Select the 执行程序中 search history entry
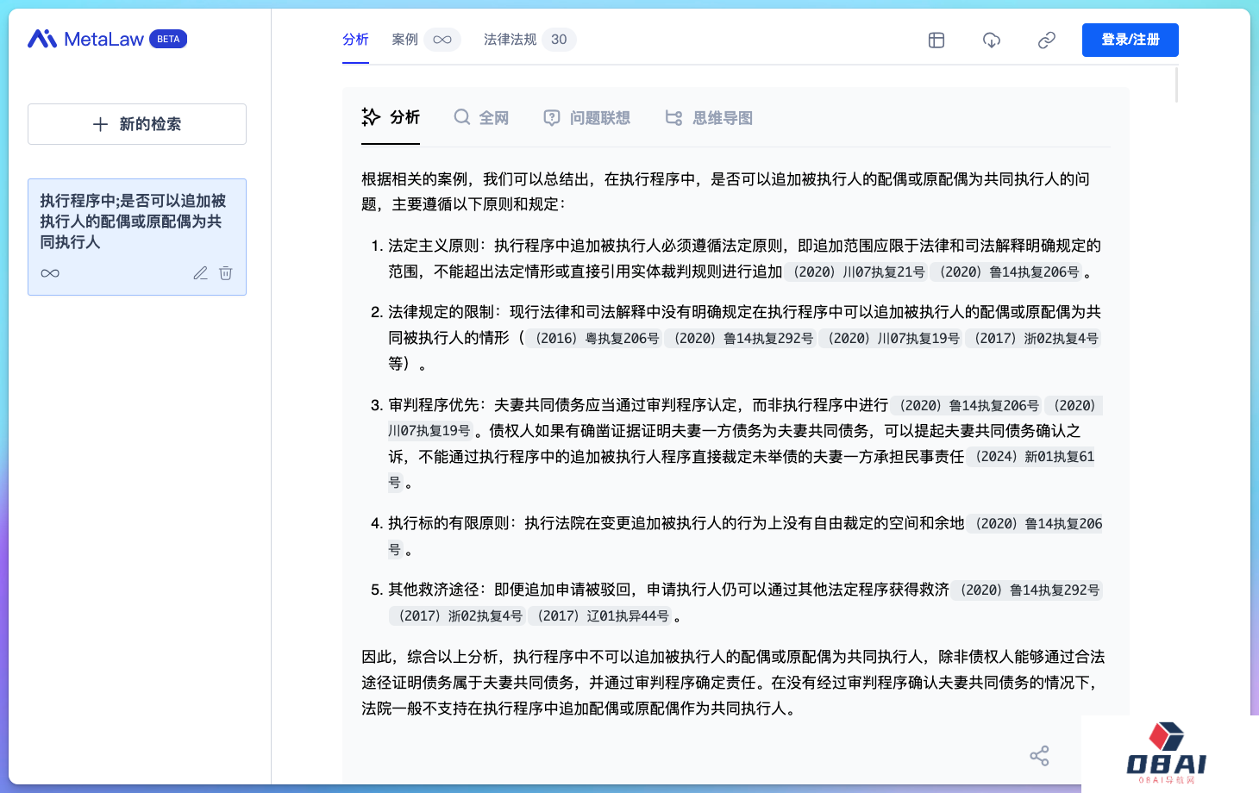The height and width of the screenshot is (793, 1259). (x=133, y=222)
